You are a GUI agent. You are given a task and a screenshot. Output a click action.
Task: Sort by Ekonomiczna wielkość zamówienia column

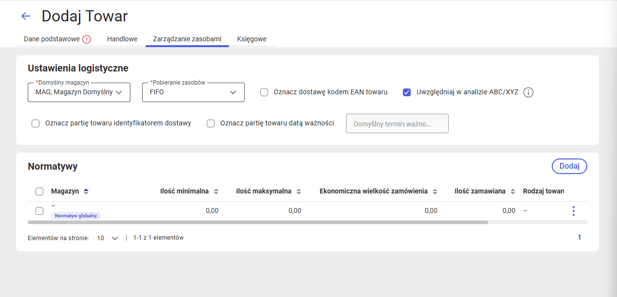pyautogui.click(x=435, y=192)
